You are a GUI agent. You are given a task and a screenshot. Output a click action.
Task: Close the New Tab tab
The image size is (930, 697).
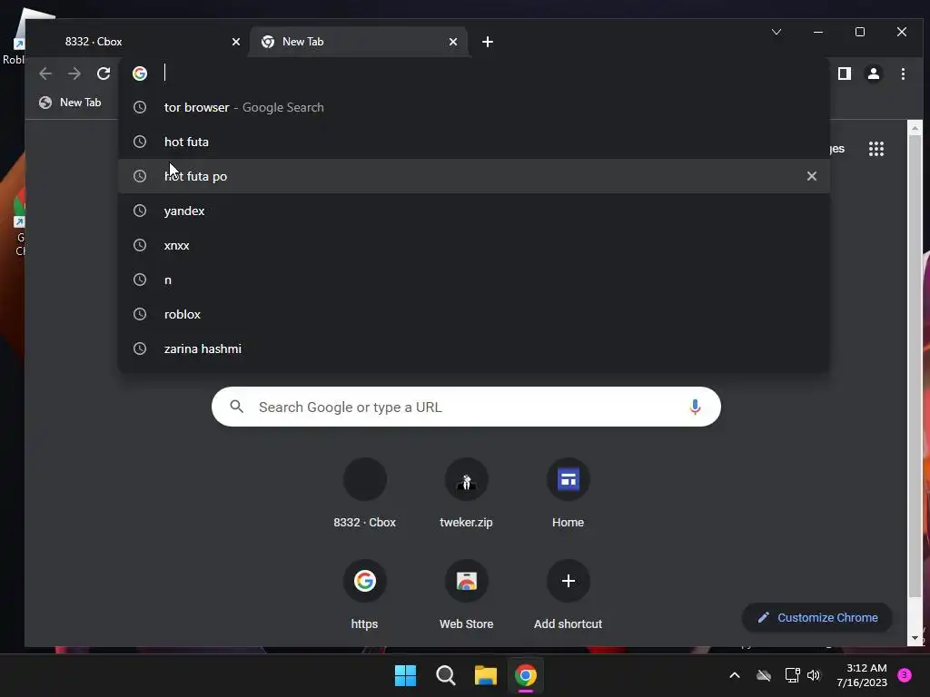pyautogui.click(x=453, y=42)
